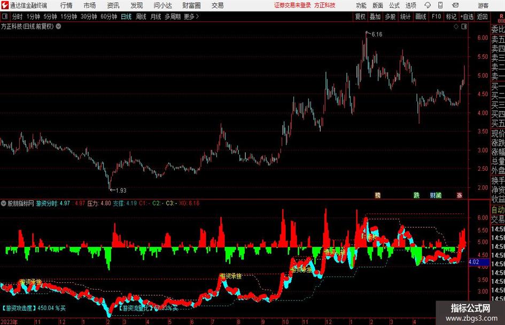This screenshot has height=325, width=505.
Task: Add stock via +自选 button
Action: (x=467, y=17)
